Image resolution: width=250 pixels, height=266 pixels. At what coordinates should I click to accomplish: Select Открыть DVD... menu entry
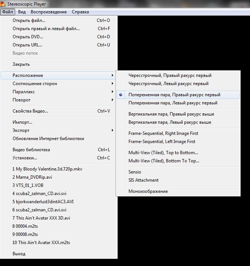click(x=59, y=37)
